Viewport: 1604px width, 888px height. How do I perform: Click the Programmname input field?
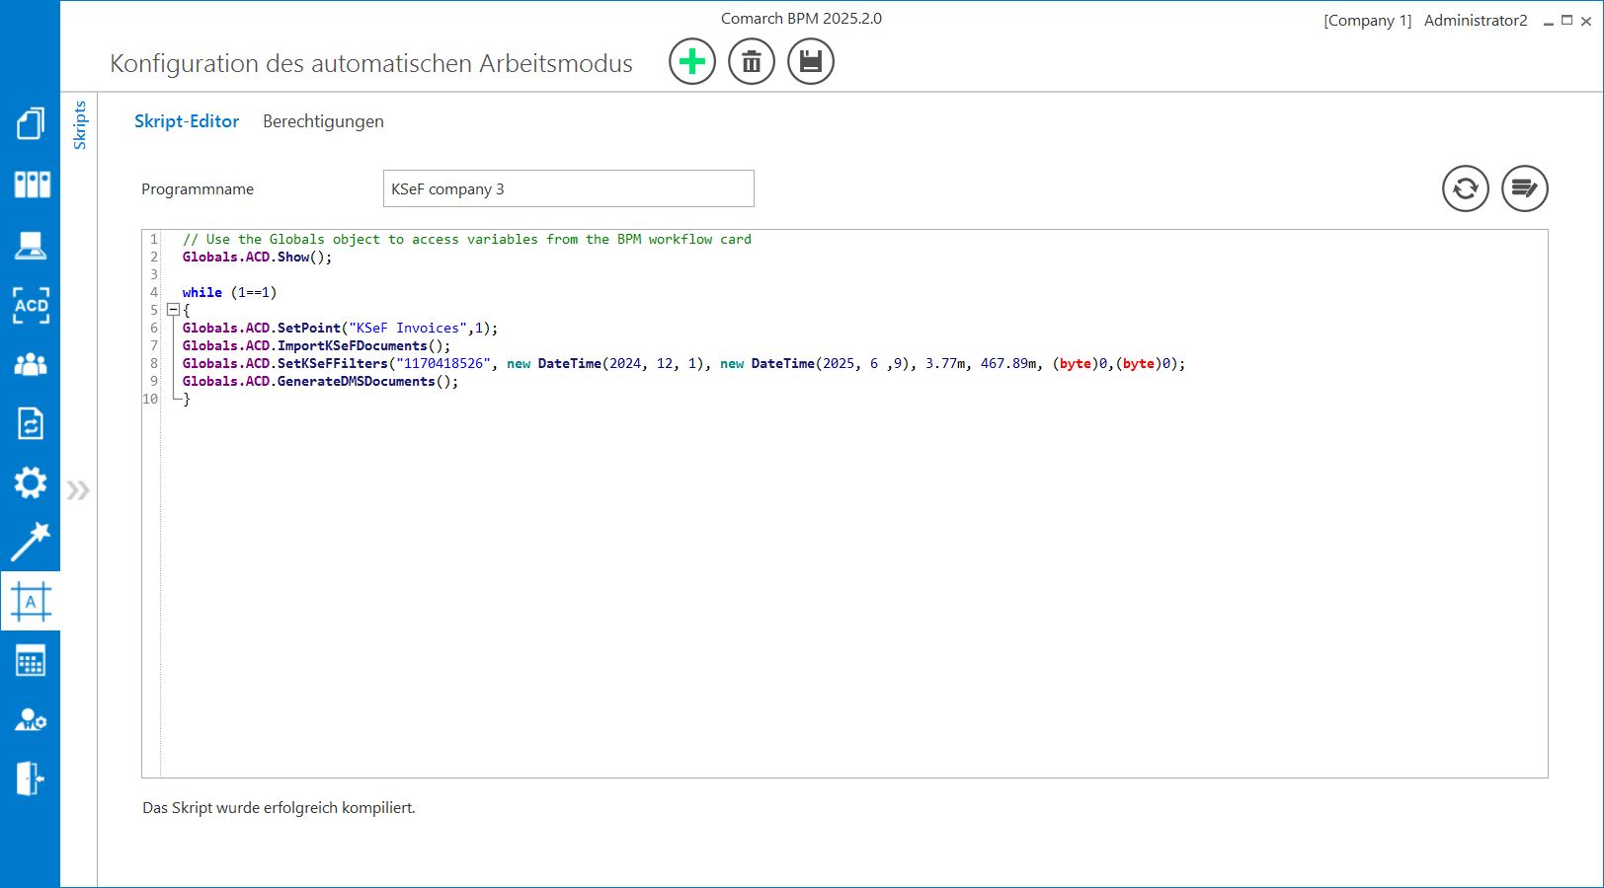(x=569, y=188)
